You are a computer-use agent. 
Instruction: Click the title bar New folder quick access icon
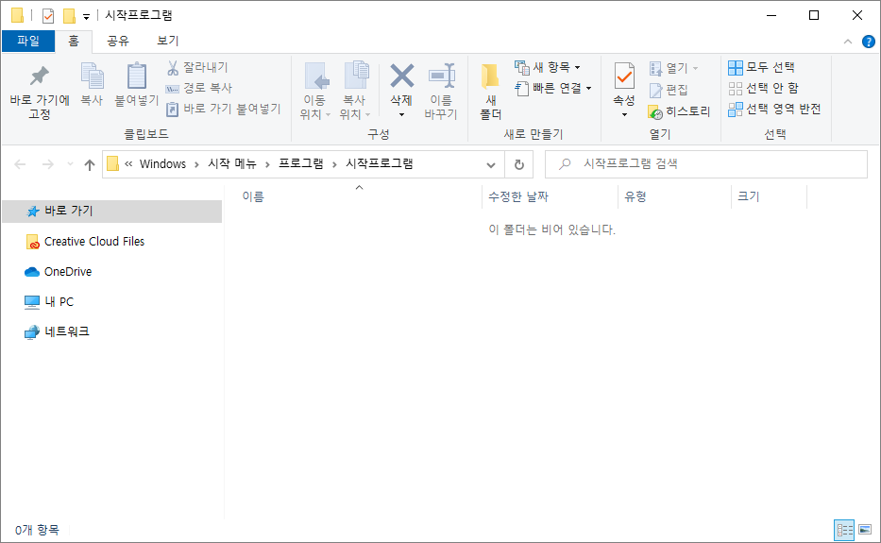69,16
